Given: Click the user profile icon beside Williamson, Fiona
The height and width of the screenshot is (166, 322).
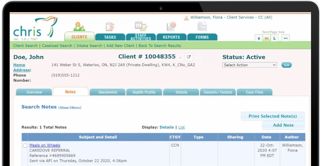Looking at the screenshot, I should pyautogui.click(x=186, y=18).
